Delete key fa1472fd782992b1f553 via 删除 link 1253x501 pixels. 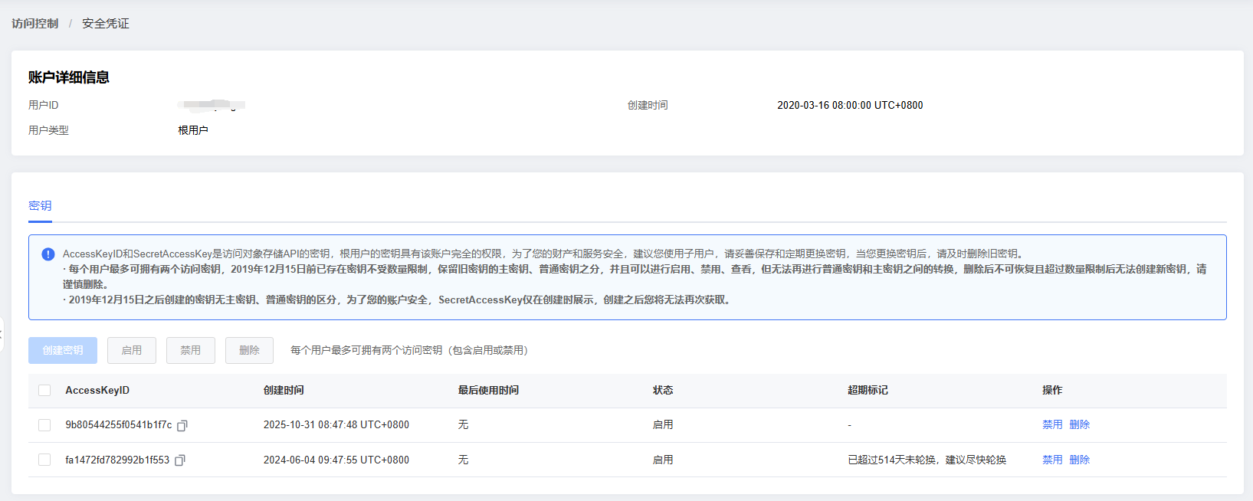1079,460
